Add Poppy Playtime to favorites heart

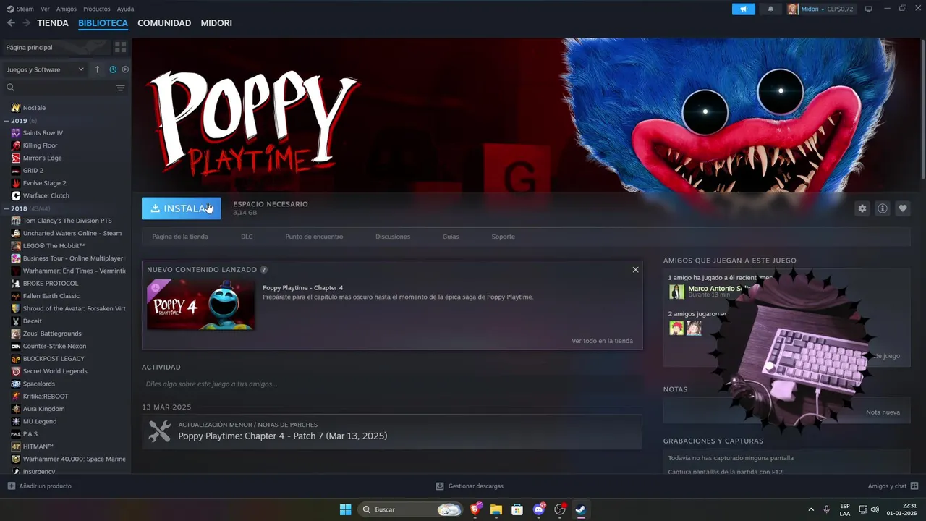point(902,208)
